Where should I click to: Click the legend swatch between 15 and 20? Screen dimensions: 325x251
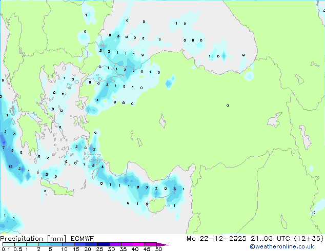pos(79,244)
